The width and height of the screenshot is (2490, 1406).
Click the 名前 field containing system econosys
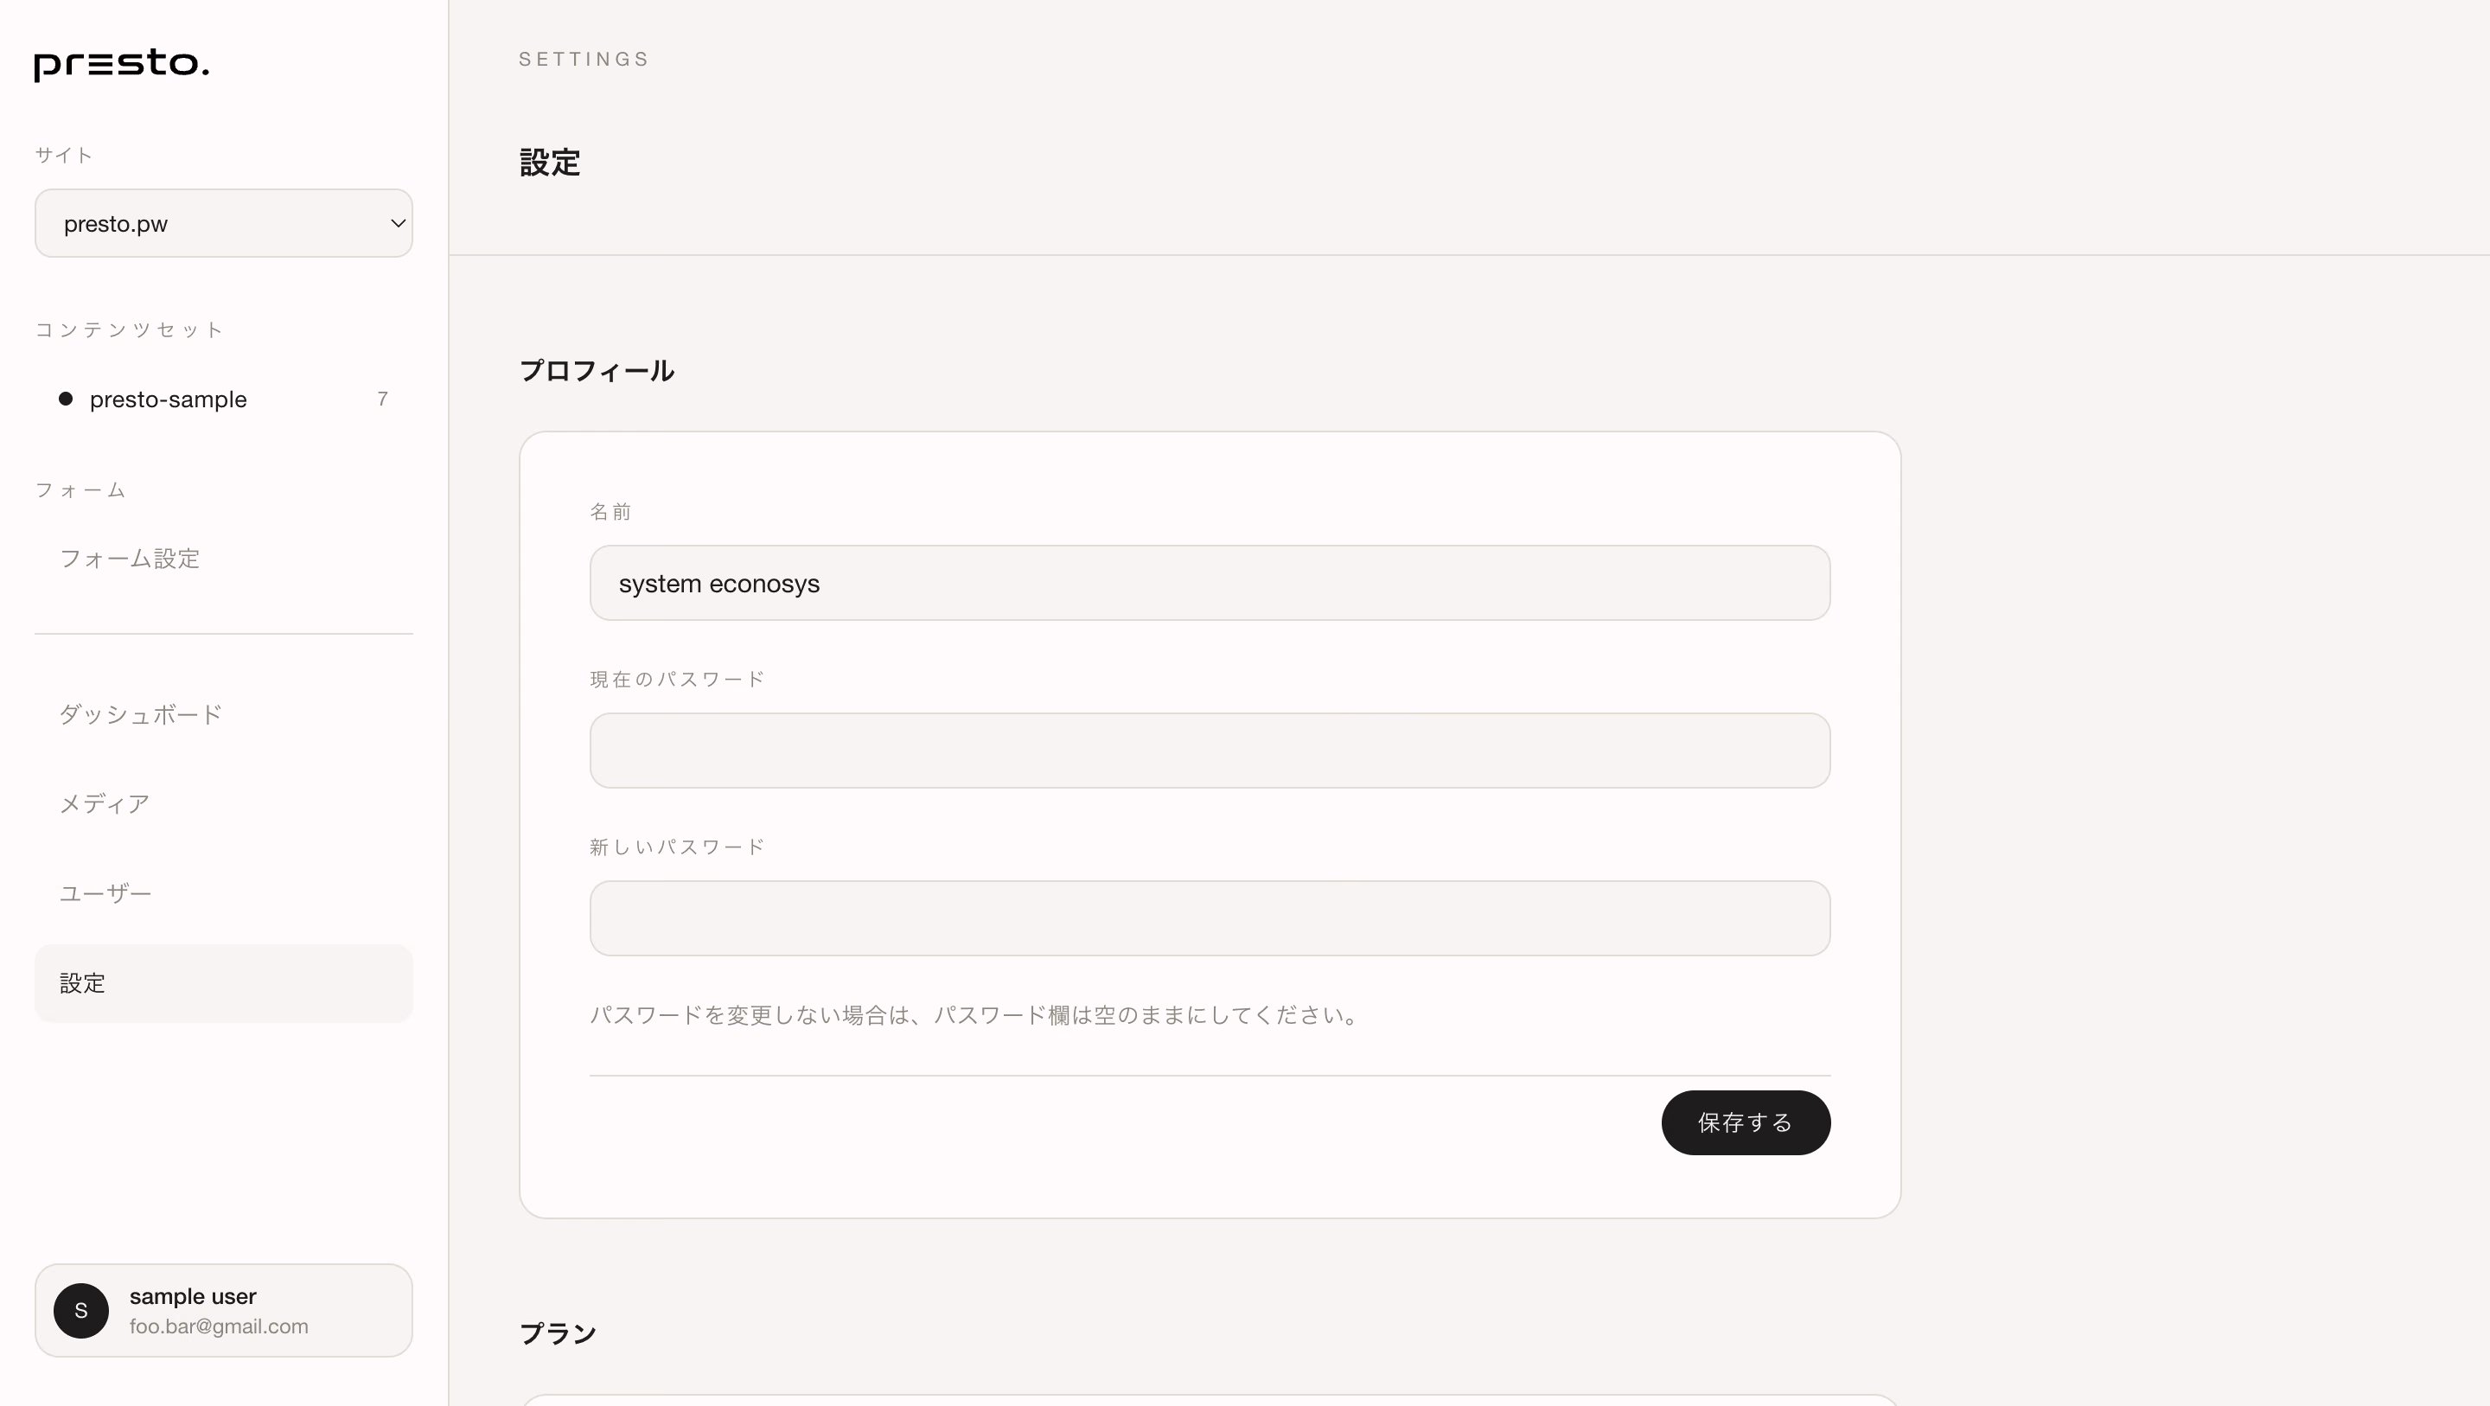click(1210, 583)
